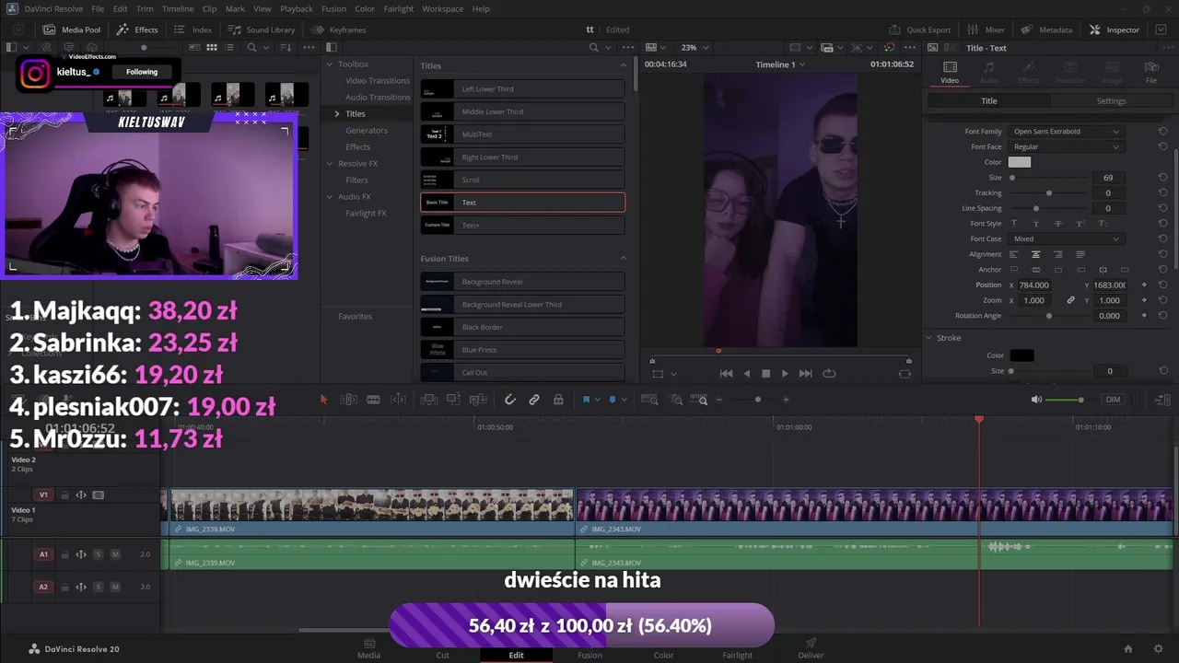
Task: Select center text Alignment icon
Action: click(x=1036, y=254)
